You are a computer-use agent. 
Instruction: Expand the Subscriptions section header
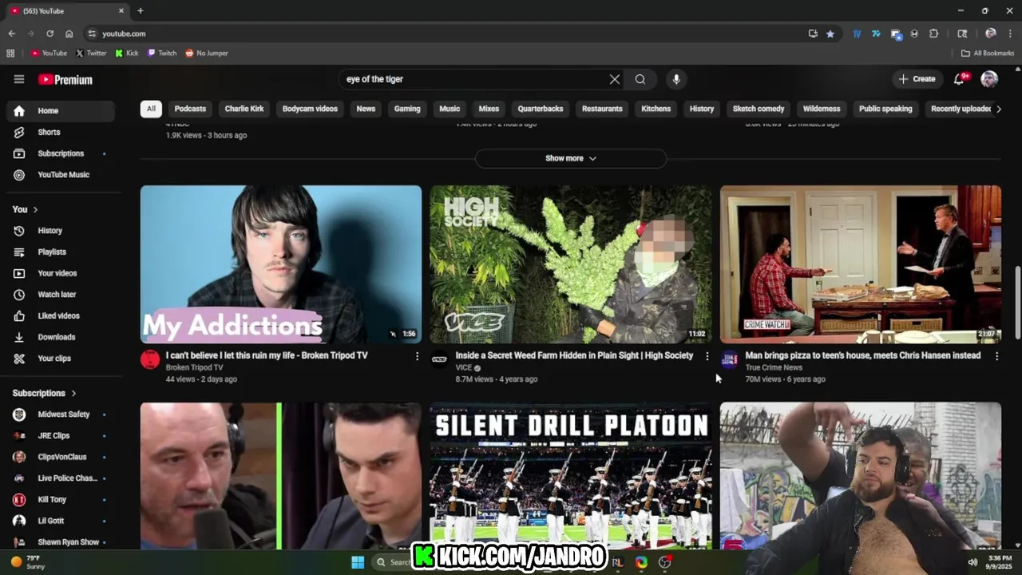click(x=45, y=393)
